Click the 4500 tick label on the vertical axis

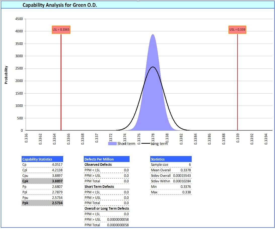click(19, 19)
